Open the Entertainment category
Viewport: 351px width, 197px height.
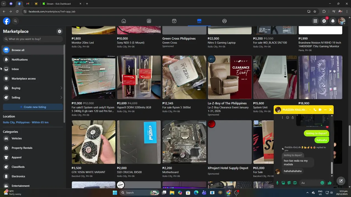point(33,186)
